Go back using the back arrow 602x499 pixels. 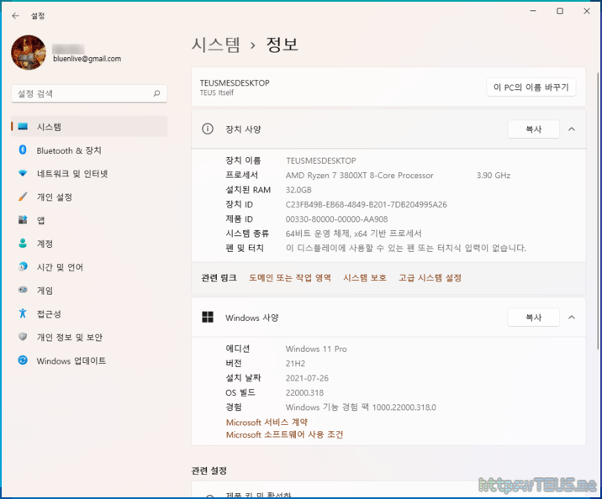point(15,16)
